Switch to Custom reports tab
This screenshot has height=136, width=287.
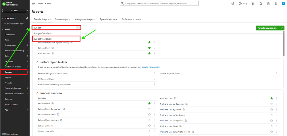63,20
